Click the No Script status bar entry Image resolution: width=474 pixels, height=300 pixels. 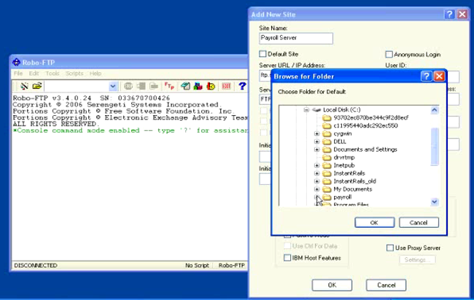pyautogui.click(x=197, y=265)
